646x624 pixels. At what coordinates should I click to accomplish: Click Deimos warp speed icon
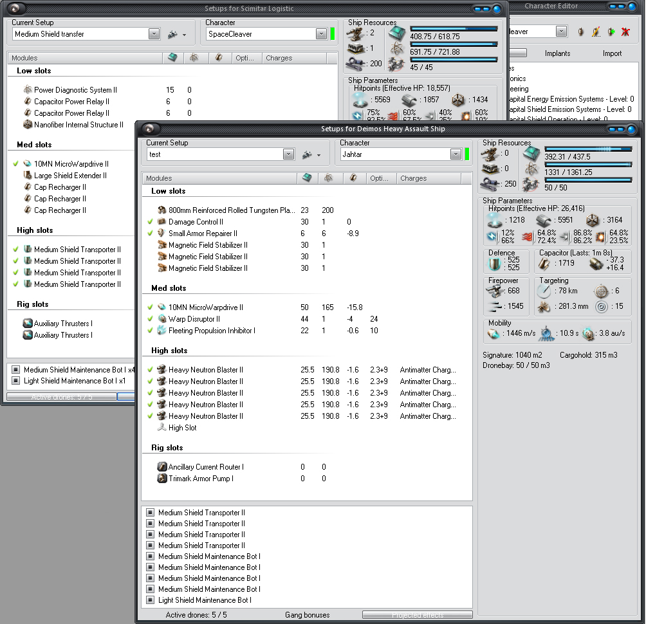(588, 334)
